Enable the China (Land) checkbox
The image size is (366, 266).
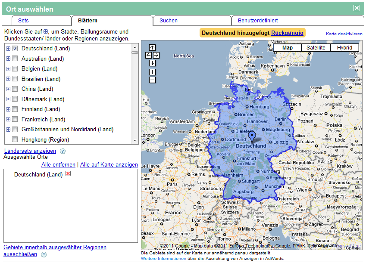15,89
